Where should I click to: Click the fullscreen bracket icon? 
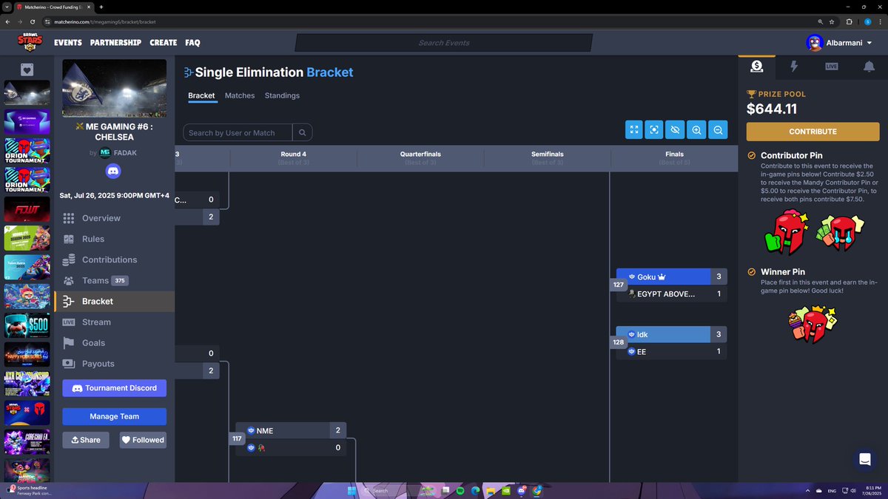(x=634, y=129)
